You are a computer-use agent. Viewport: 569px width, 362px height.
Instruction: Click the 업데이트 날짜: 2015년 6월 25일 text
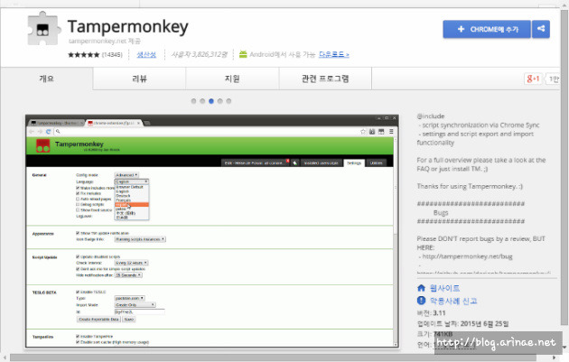click(462, 323)
